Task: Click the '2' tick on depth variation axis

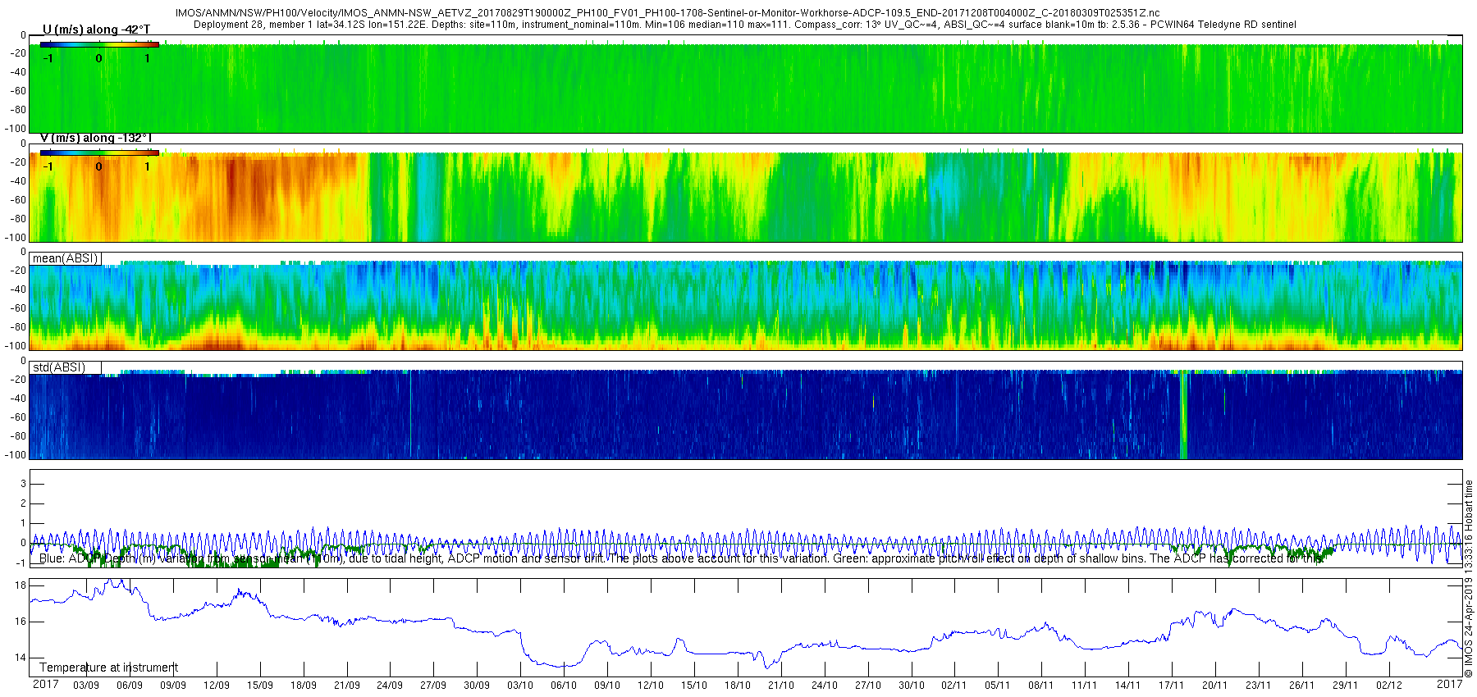Action: [x=24, y=503]
